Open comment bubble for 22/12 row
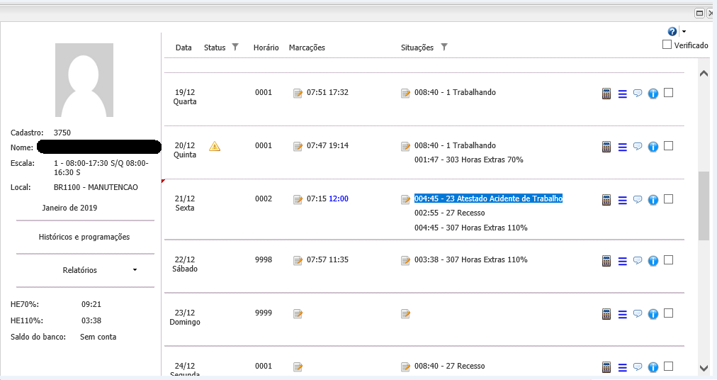The image size is (717, 380). [x=638, y=260]
